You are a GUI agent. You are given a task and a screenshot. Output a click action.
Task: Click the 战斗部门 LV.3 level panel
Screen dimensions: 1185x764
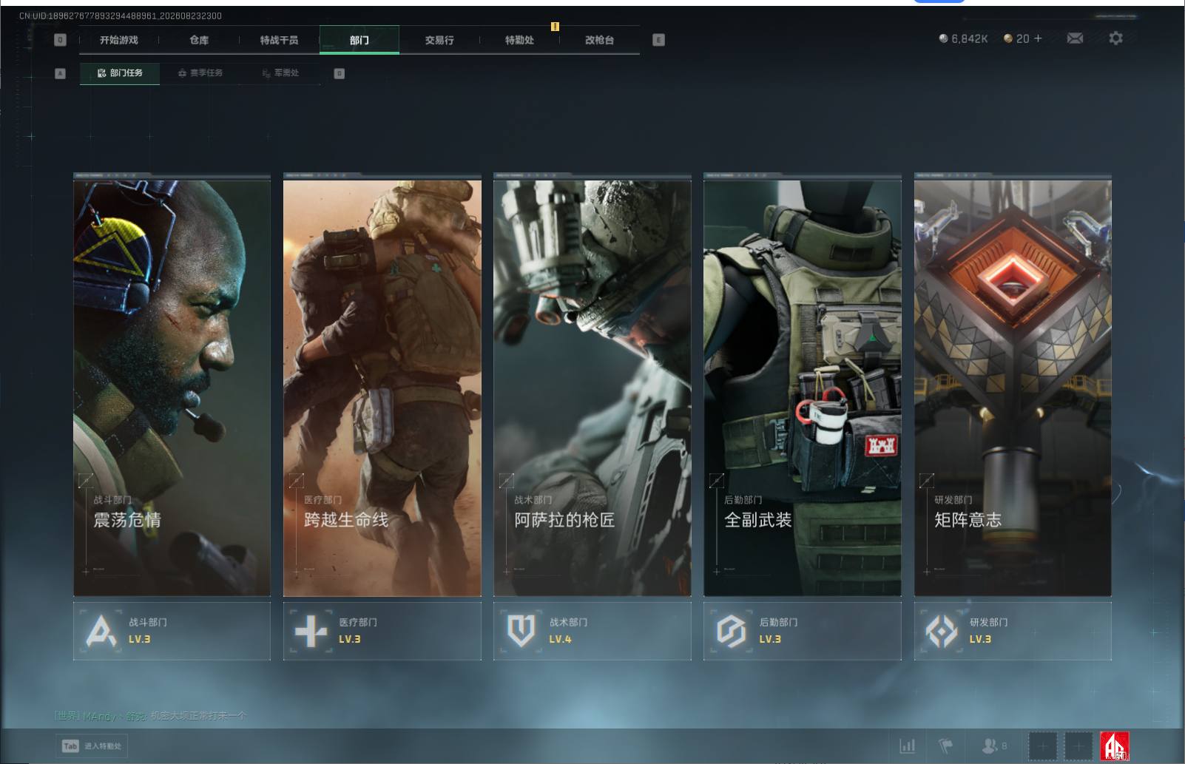(172, 631)
